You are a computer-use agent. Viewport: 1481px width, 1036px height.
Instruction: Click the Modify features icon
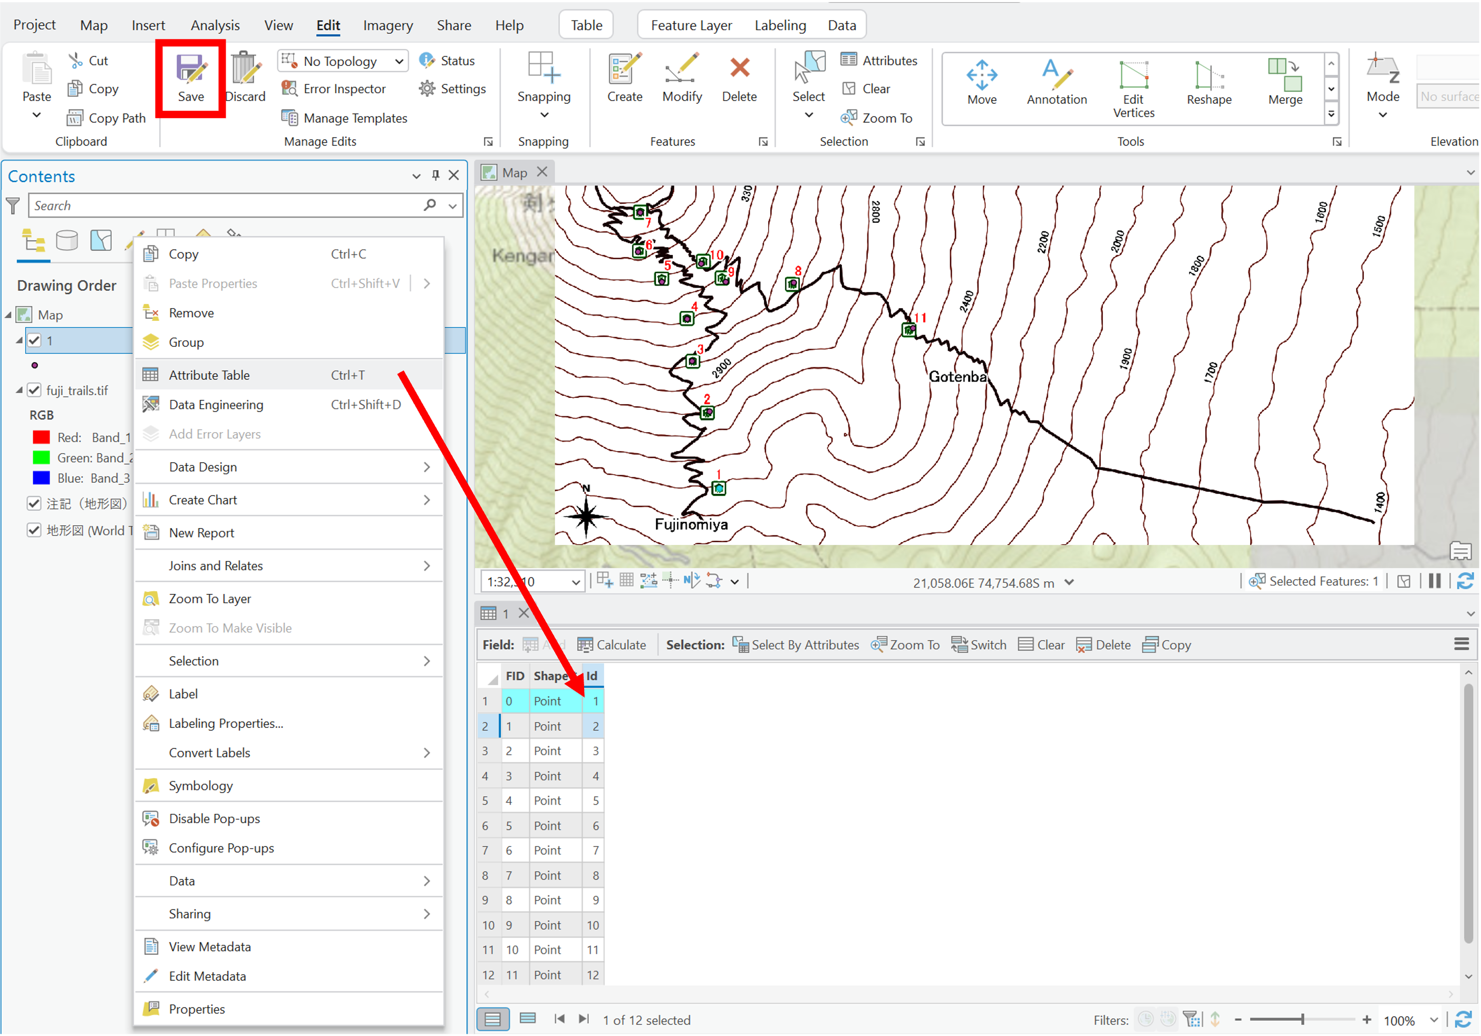(682, 69)
